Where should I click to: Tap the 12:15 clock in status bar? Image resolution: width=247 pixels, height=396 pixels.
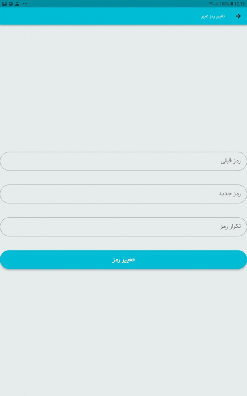click(239, 4)
